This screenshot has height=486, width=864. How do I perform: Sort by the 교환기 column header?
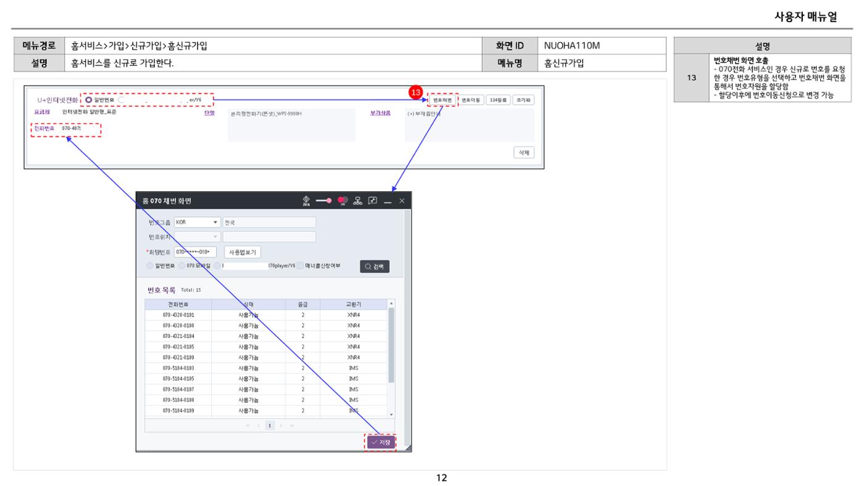pos(354,304)
